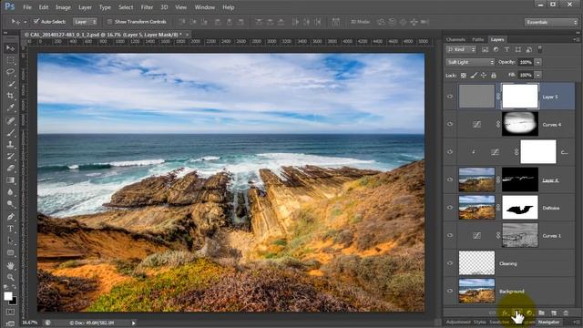Open the Image menu
This screenshot has height=328, width=583.
(x=63, y=7)
